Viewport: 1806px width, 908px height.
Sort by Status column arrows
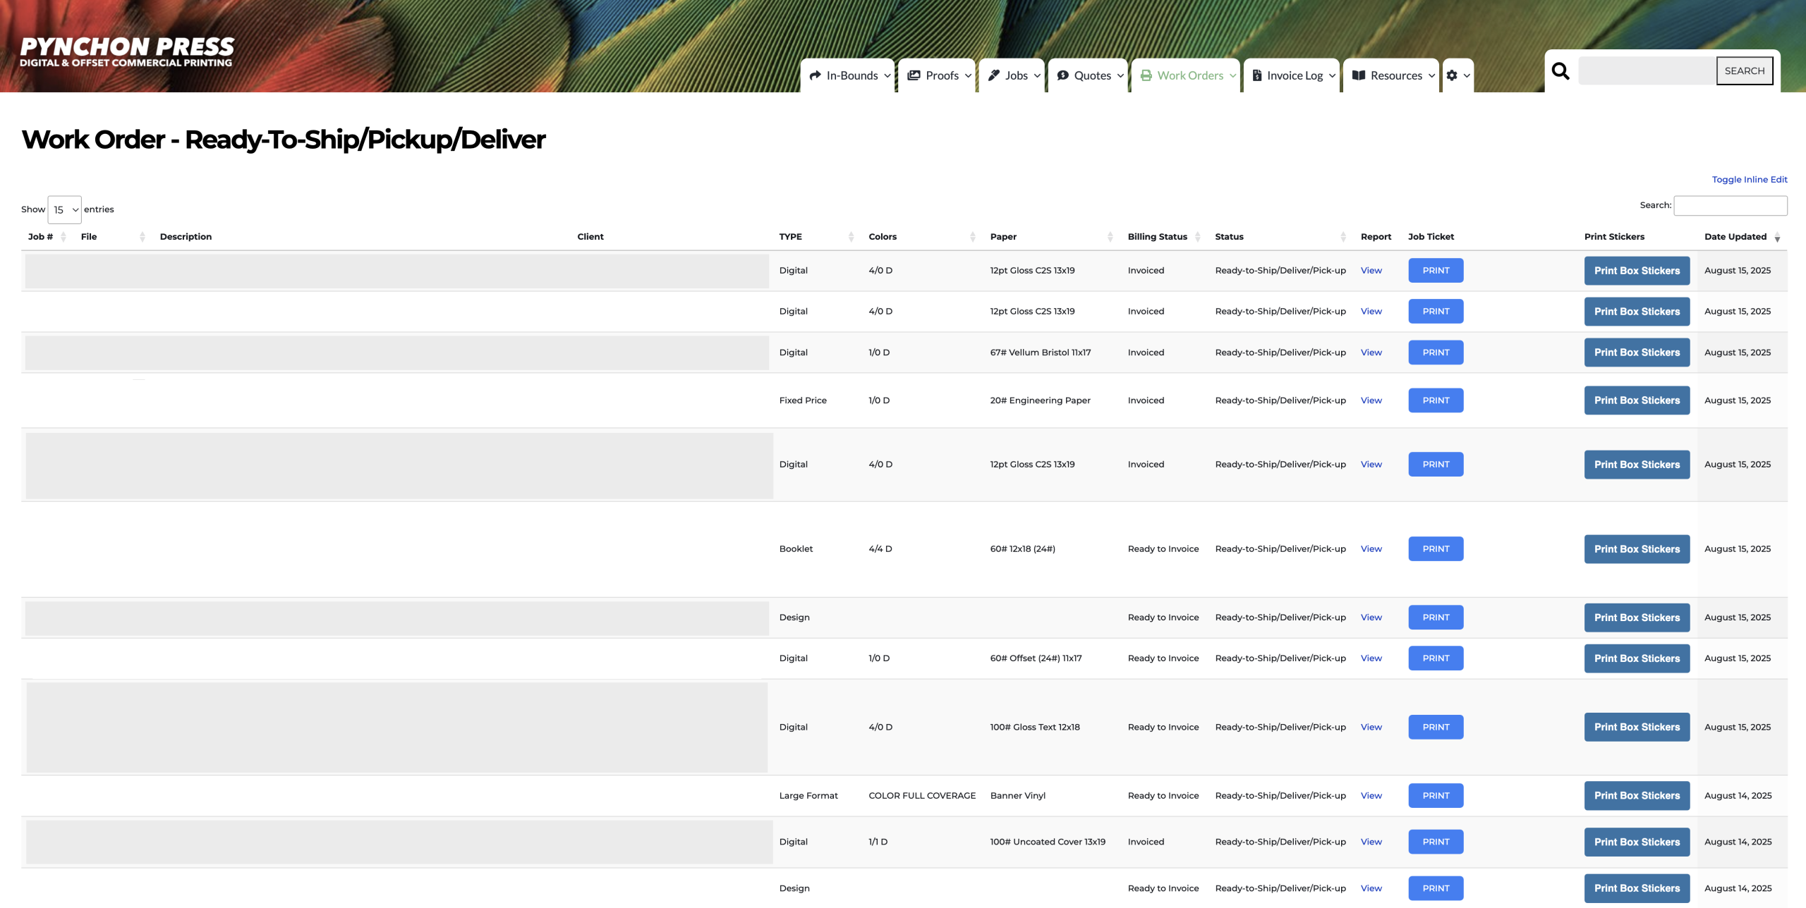(x=1343, y=237)
